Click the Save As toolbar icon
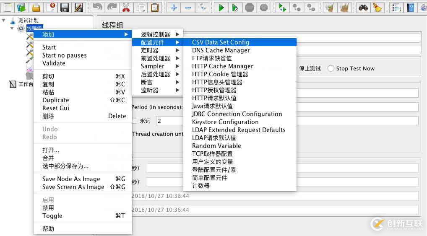This screenshot has height=236, width=427. 79,8
